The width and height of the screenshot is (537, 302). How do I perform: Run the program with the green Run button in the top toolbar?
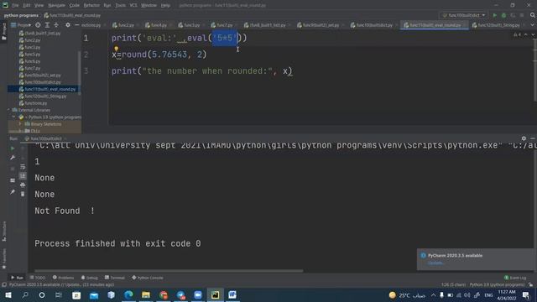point(494,15)
